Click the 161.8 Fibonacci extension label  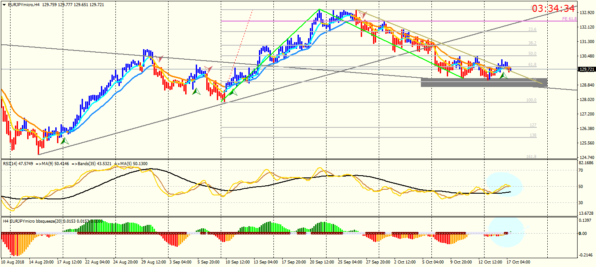(x=531, y=157)
